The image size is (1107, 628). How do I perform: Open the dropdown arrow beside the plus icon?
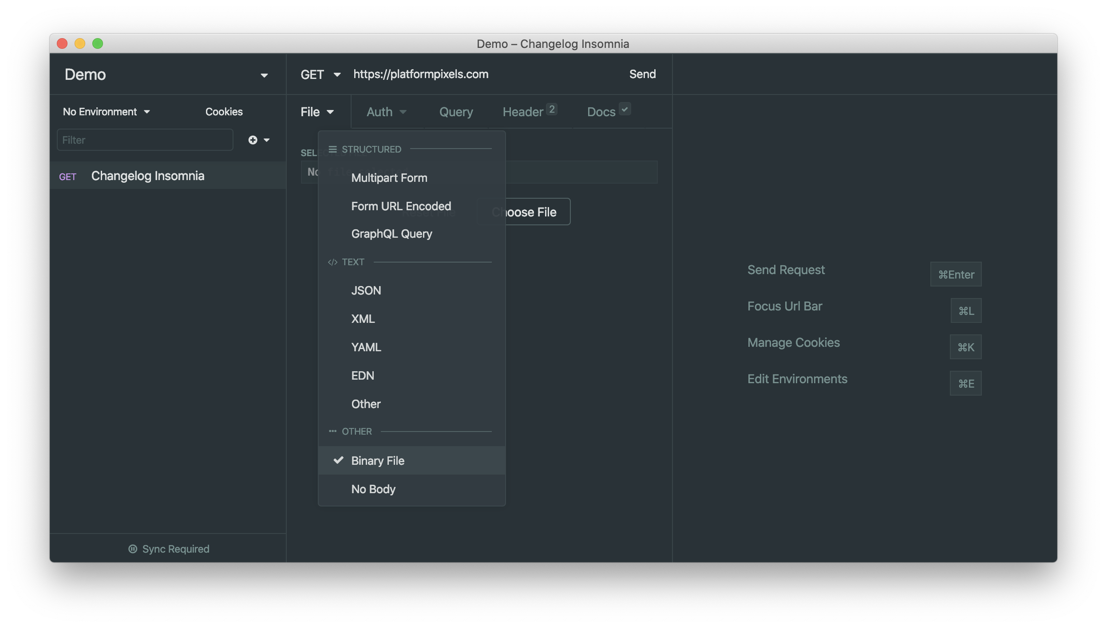click(x=267, y=140)
